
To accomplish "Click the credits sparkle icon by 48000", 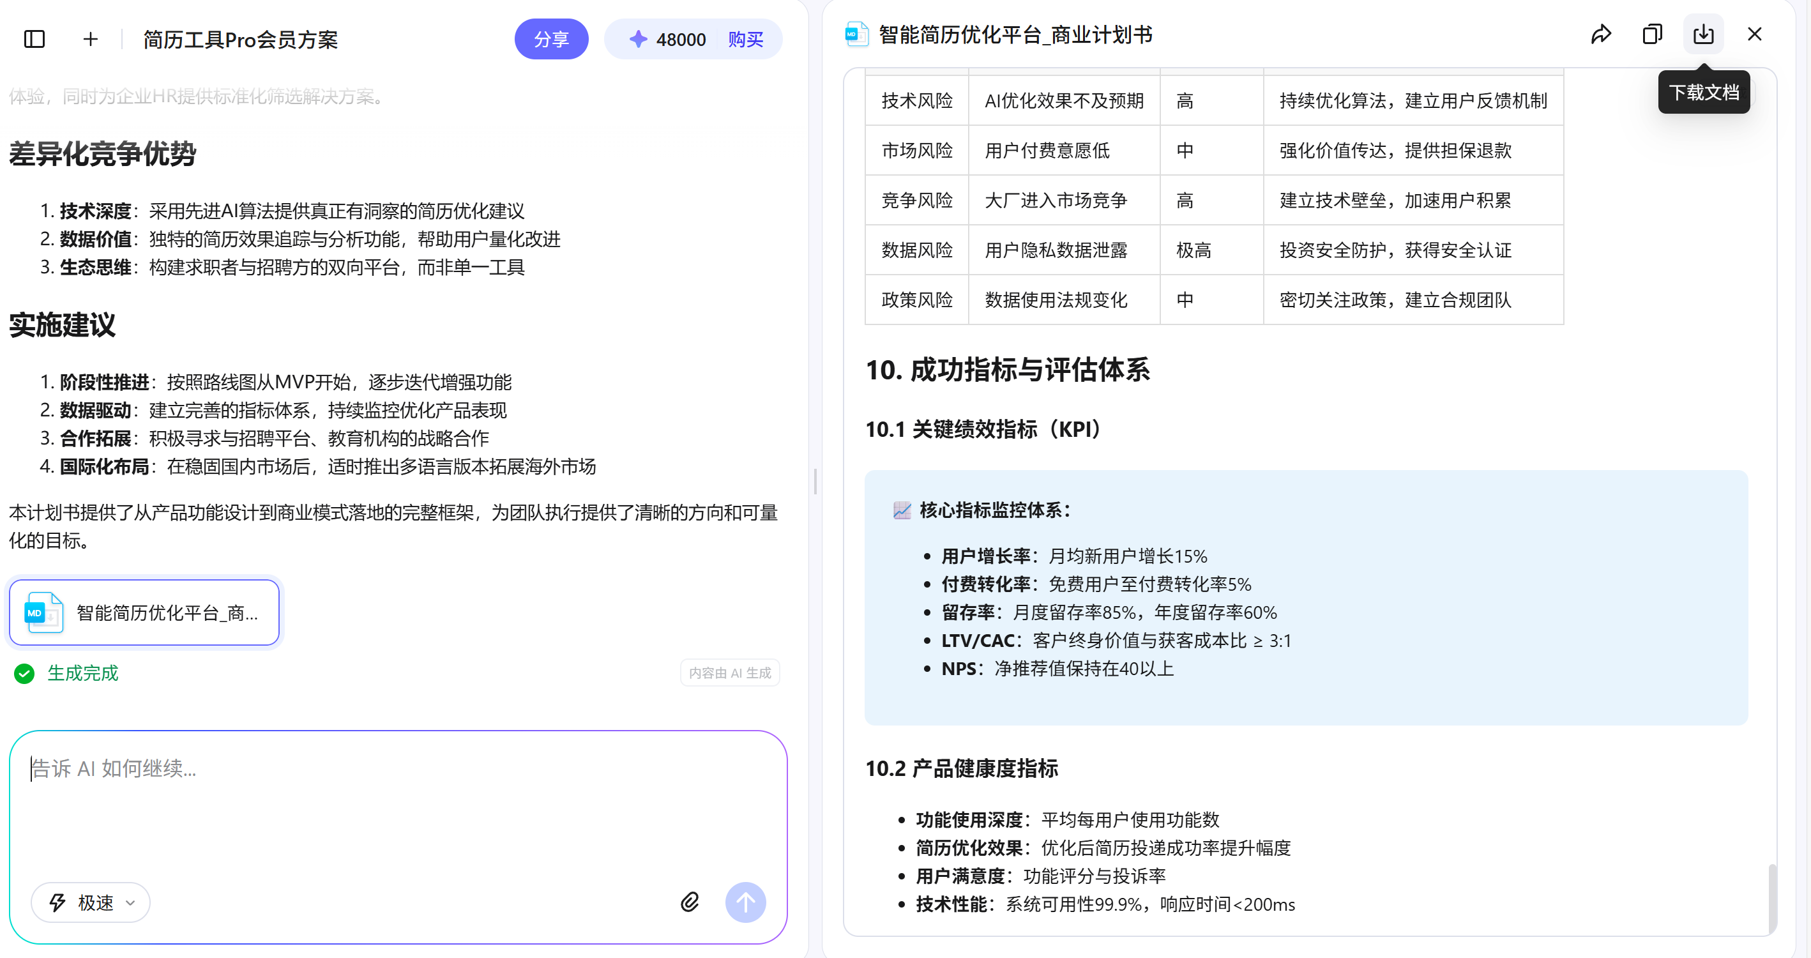I will coord(638,39).
